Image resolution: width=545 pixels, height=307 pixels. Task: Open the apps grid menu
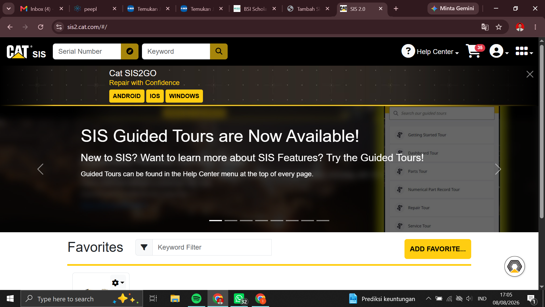point(524,51)
